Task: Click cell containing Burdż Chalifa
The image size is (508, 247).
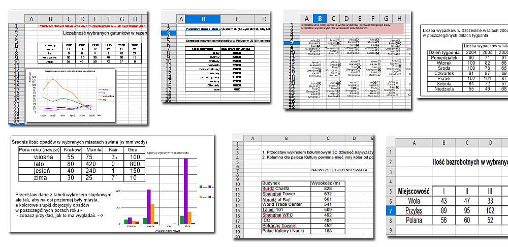Action: point(277,188)
